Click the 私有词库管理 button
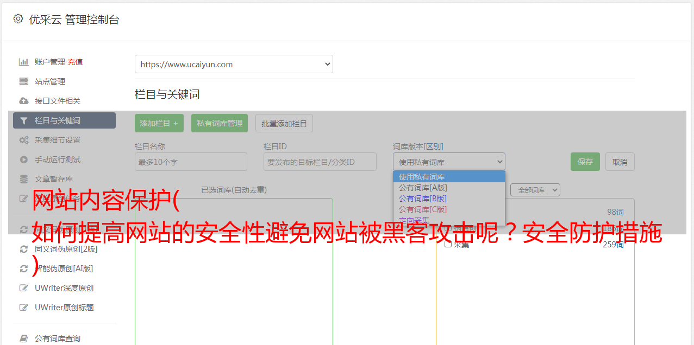Image resolution: width=694 pixels, height=345 pixels. (x=220, y=123)
